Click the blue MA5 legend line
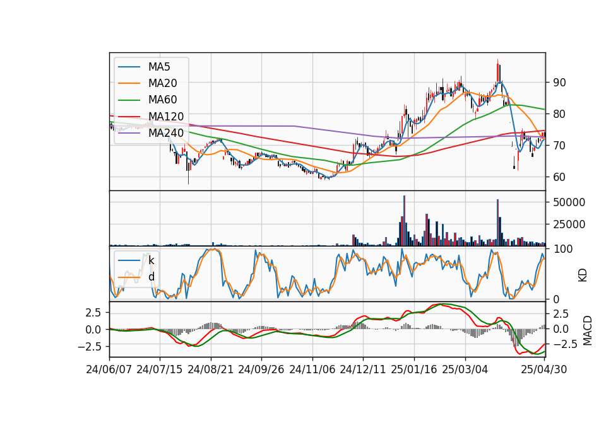606x435 pixels. [x=129, y=67]
